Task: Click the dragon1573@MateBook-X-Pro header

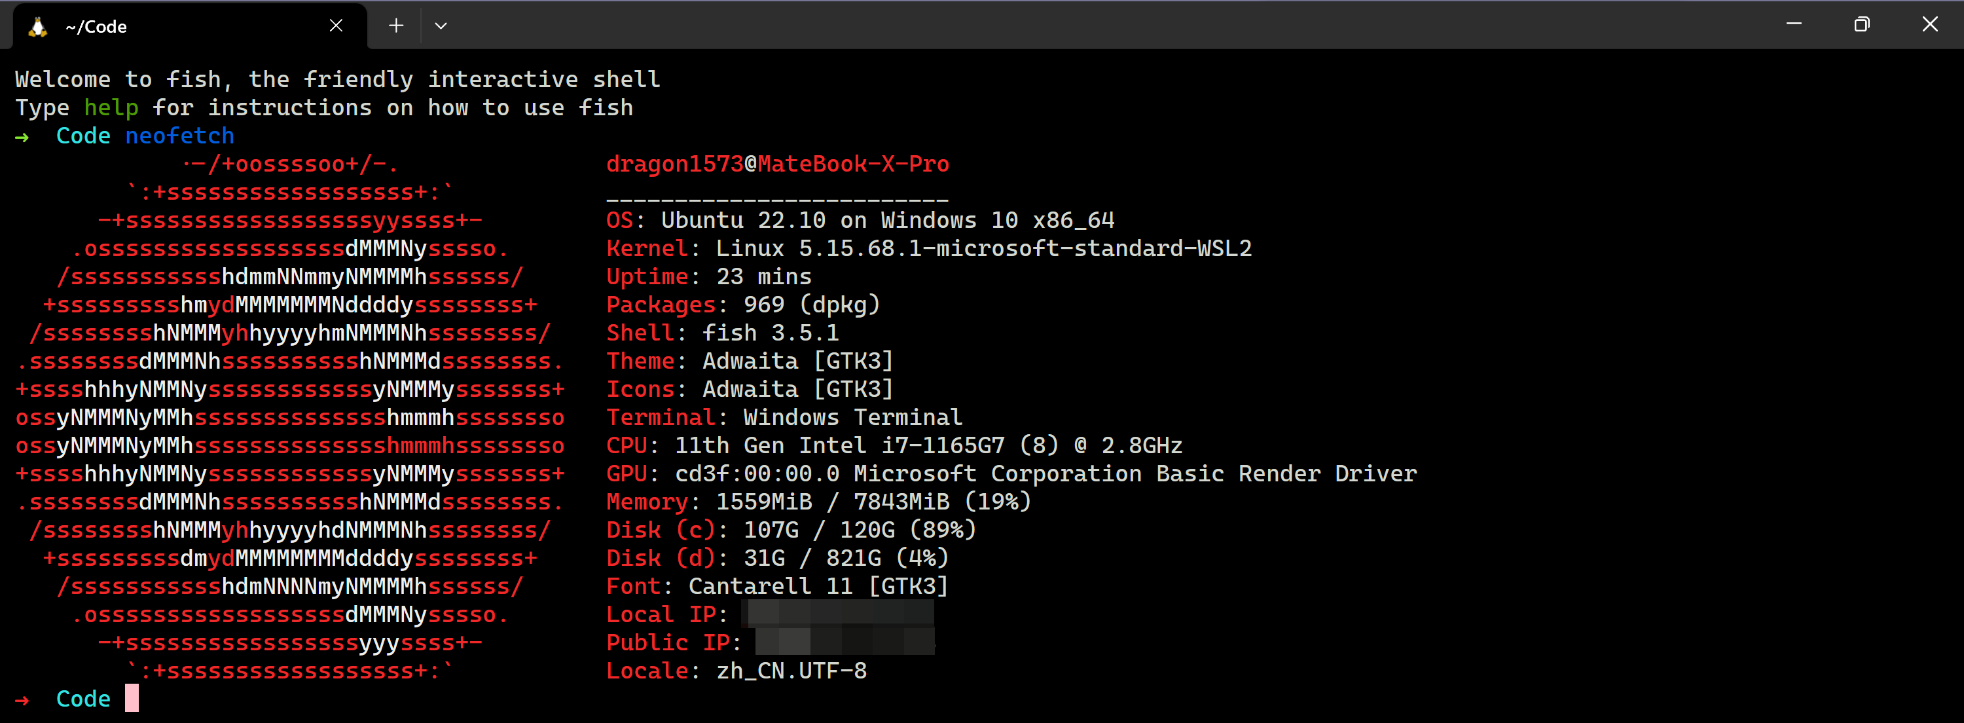Action: pyautogui.click(x=778, y=164)
